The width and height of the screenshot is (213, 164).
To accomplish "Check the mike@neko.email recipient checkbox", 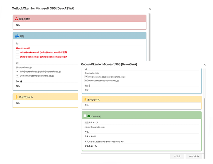I will [x=17, y=52].
